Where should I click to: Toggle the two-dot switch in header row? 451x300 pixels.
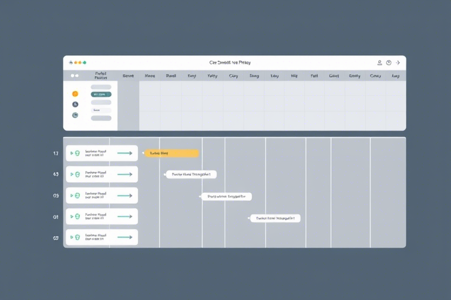click(75, 76)
